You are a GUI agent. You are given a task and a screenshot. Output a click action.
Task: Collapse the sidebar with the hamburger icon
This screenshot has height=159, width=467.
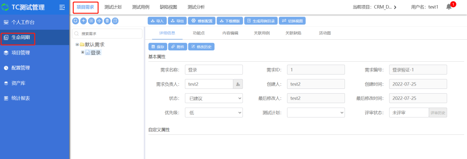62,7
